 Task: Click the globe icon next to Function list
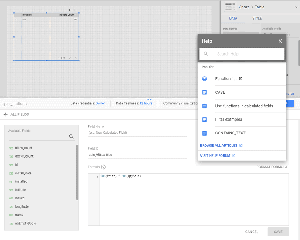(205, 79)
